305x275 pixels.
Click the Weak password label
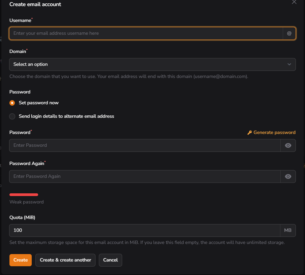26,202
